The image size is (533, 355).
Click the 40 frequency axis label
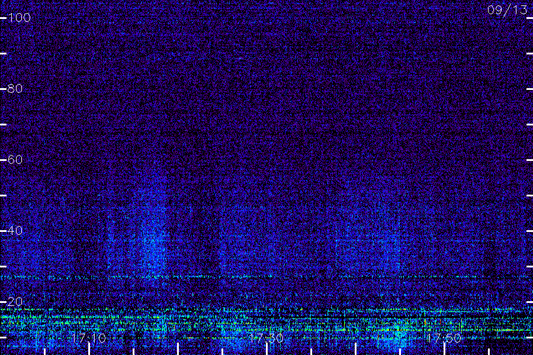click(x=15, y=231)
